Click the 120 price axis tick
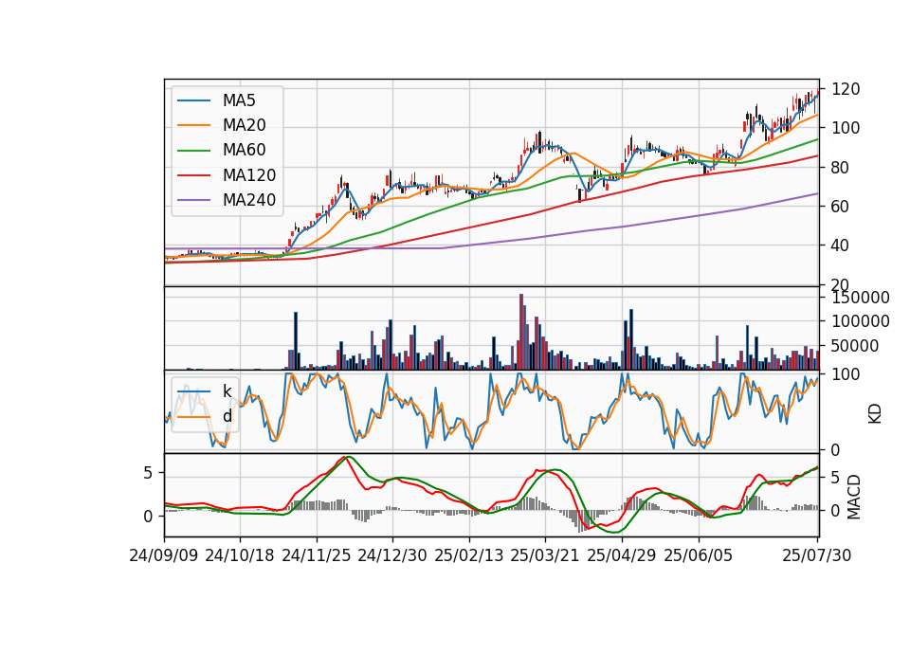Viewport: 910px width, 654px height. point(846,89)
